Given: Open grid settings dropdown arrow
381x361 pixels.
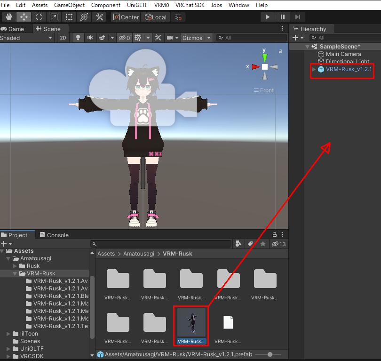Looking at the screenshot, I should 148,38.
